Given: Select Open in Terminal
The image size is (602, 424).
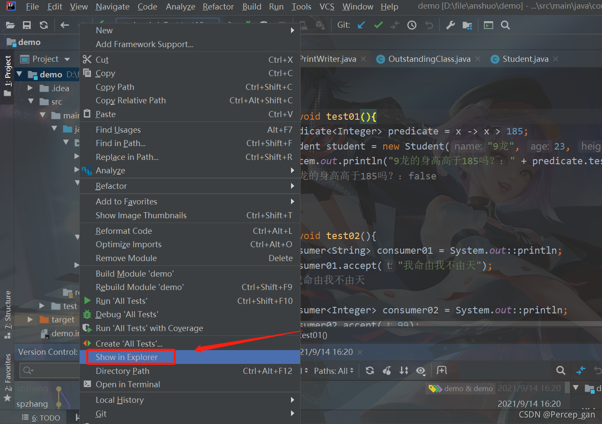Looking at the screenshot, I should point(190,384).
